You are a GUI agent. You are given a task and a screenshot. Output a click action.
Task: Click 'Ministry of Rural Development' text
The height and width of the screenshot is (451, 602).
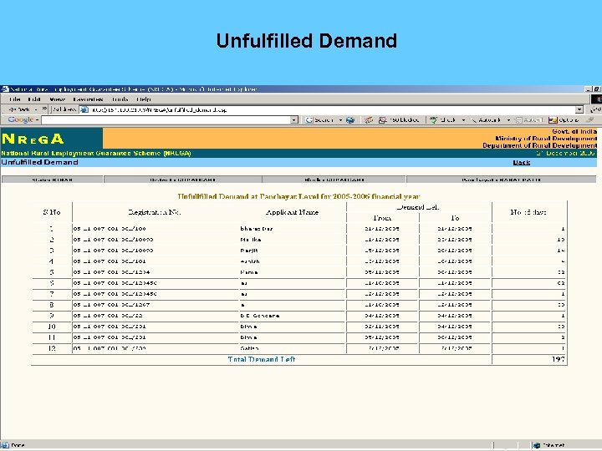(x=546, y=139)
